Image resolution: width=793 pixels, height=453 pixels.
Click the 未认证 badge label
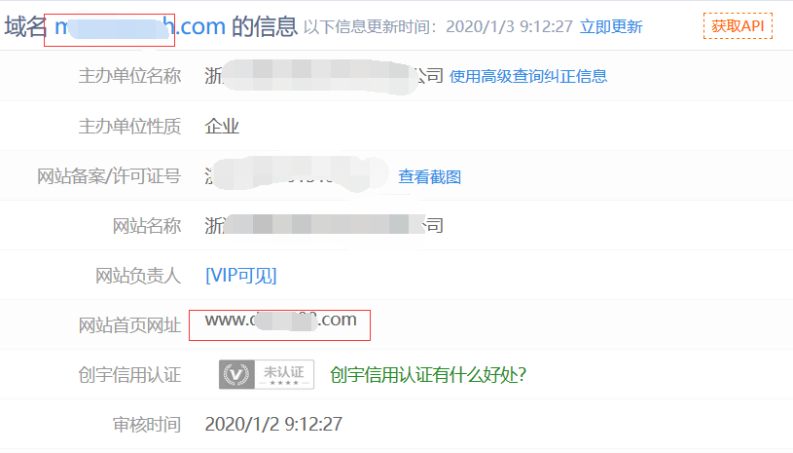tap(284, 374)
